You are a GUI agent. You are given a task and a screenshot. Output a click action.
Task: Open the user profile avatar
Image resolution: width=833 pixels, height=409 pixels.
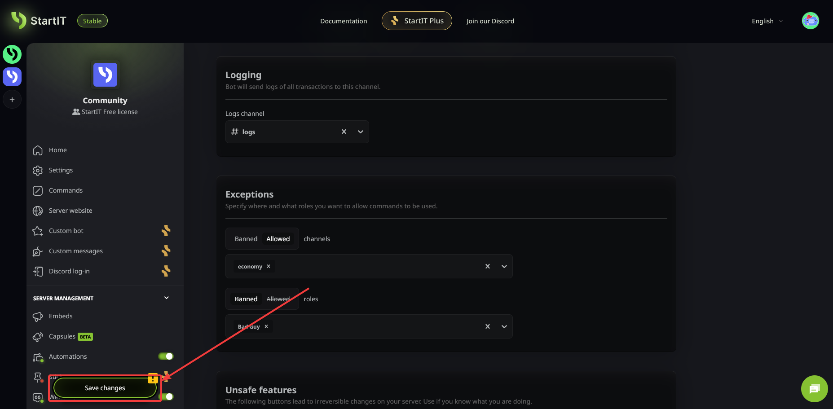(810, 21)
